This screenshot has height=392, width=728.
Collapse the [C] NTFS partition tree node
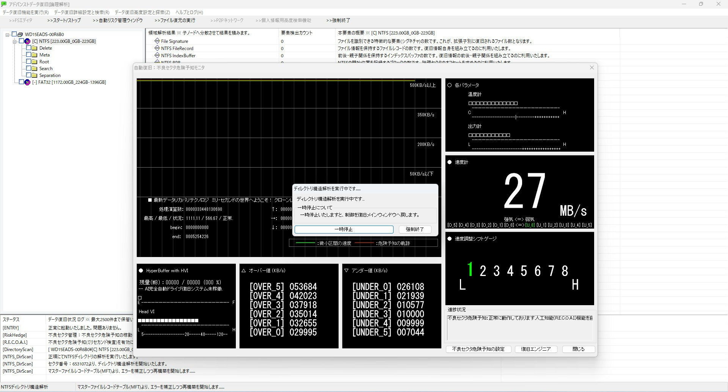(x=14, y=42)
